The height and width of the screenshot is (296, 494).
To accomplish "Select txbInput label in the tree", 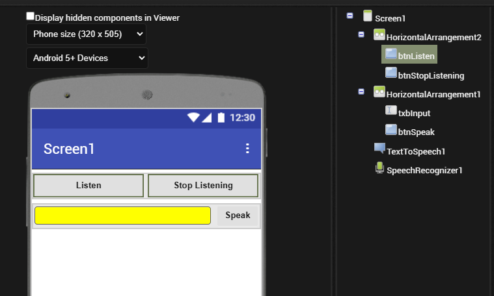I will (414, 113).
